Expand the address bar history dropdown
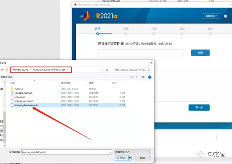Screen dimensions: 232x164 (101, 70)
